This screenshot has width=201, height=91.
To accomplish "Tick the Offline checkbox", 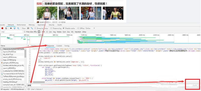I will pyautogui.click(x=78, y=28).
